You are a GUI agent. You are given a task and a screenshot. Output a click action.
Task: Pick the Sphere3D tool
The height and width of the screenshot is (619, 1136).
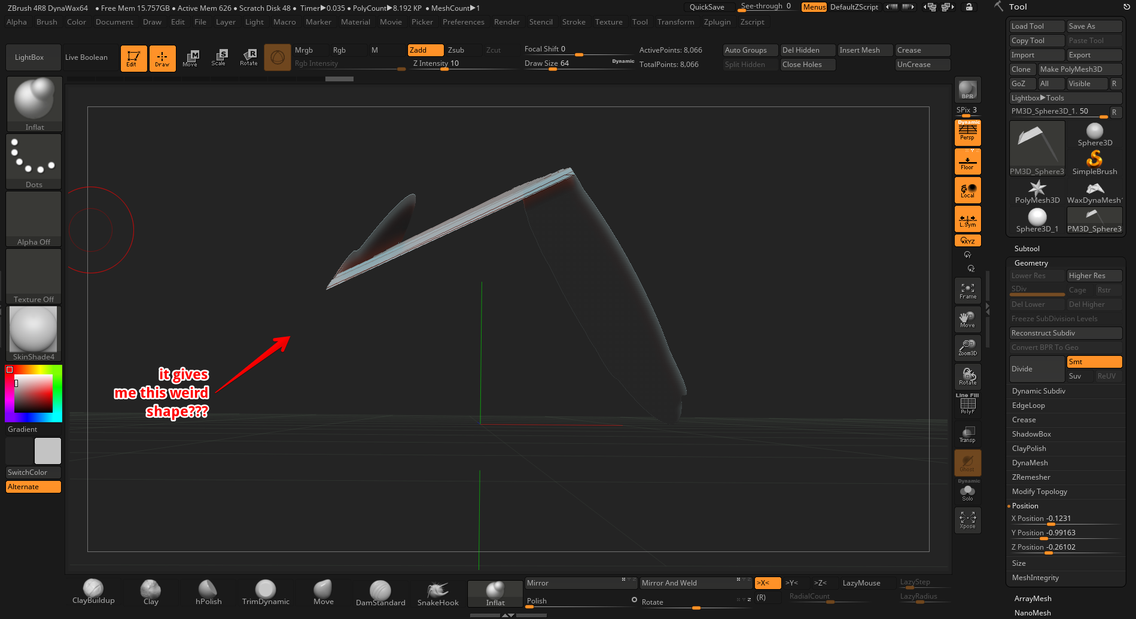click(x=1095, y=133)
